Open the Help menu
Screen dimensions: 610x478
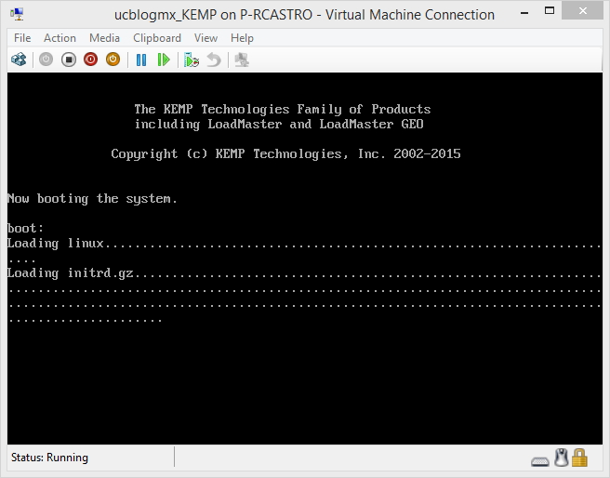click(242, 38)
